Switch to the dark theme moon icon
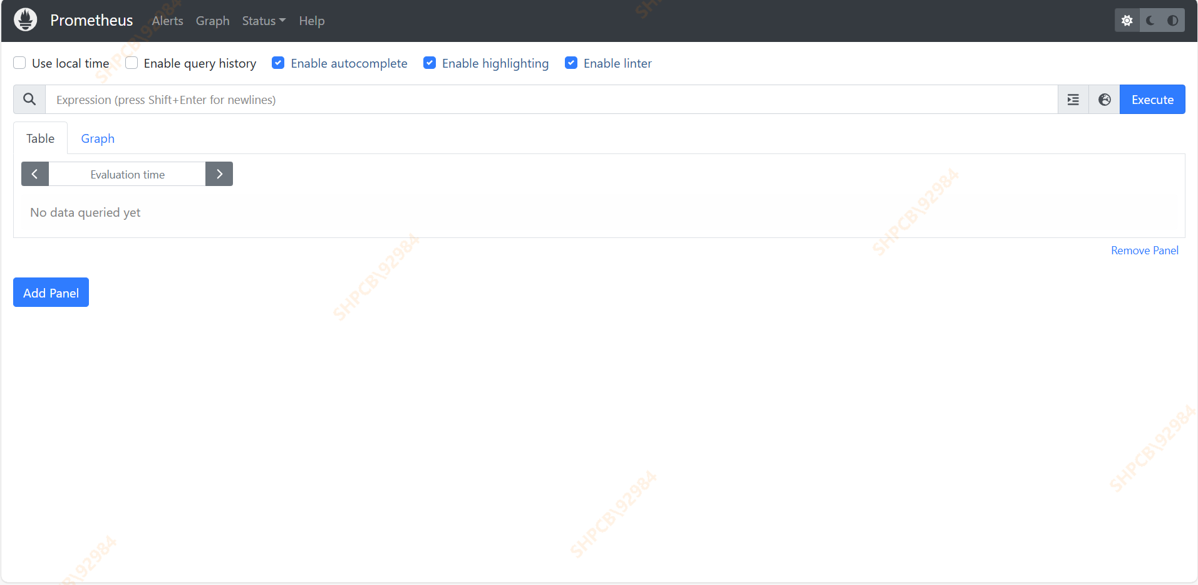Viewport: 1198px width, 585px height. click(1150, 21)
